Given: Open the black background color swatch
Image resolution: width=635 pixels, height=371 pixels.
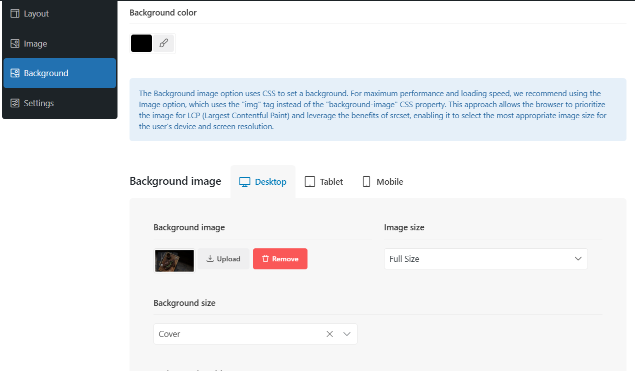Looking at the screenshot, I should (141, 44).
